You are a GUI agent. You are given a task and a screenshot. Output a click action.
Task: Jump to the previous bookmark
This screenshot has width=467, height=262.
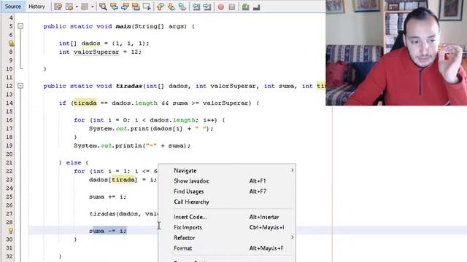point(161,7)
